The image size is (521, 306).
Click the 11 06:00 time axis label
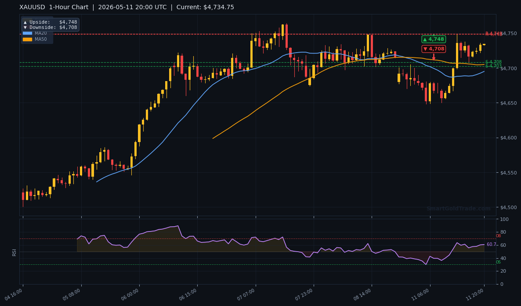[421, 294]
